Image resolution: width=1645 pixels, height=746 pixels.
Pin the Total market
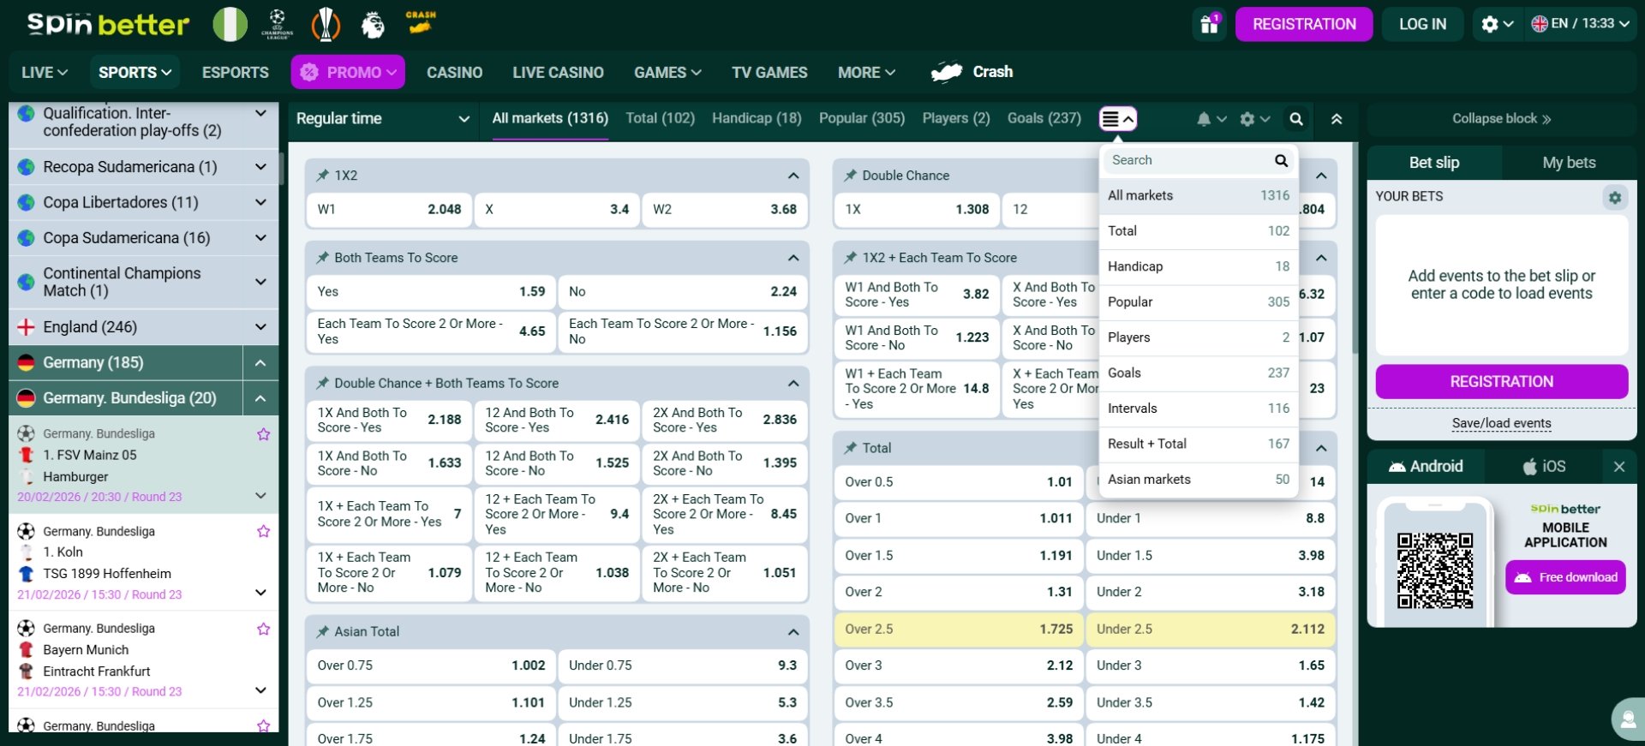click(851, 448)
